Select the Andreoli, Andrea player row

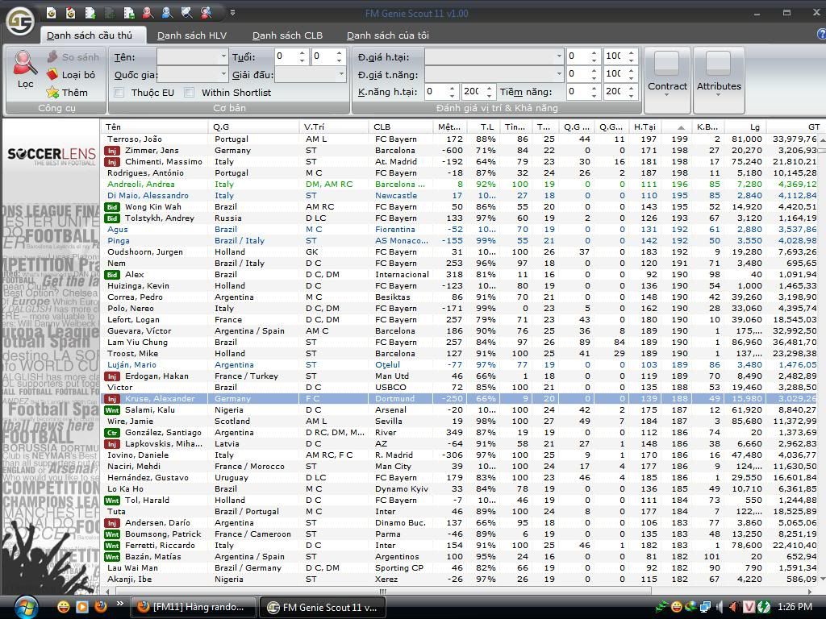pyautogui.click(x=459, y=185)
